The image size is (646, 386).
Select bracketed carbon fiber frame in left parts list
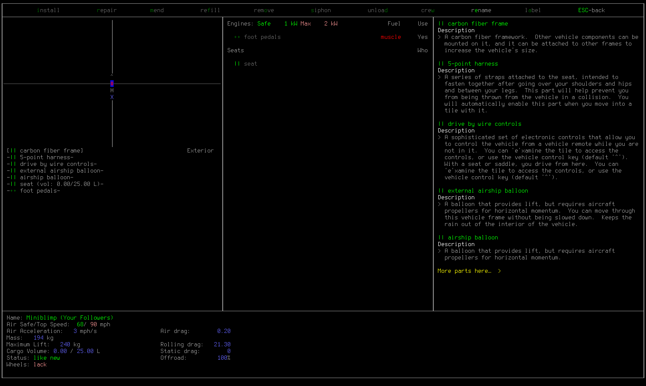(45, 150)
